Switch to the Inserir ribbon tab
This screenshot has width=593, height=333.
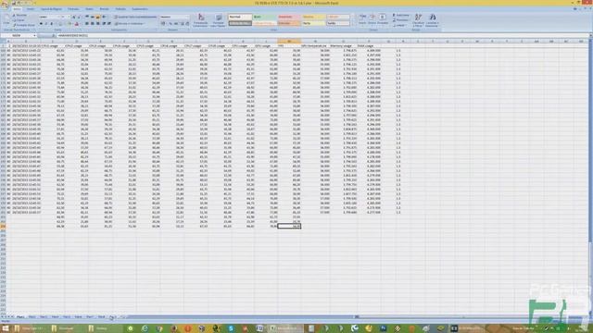point(31,9)
